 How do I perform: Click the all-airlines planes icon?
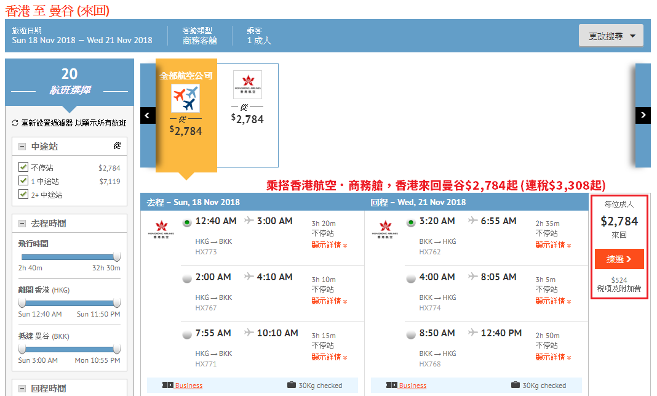(186, 98)
